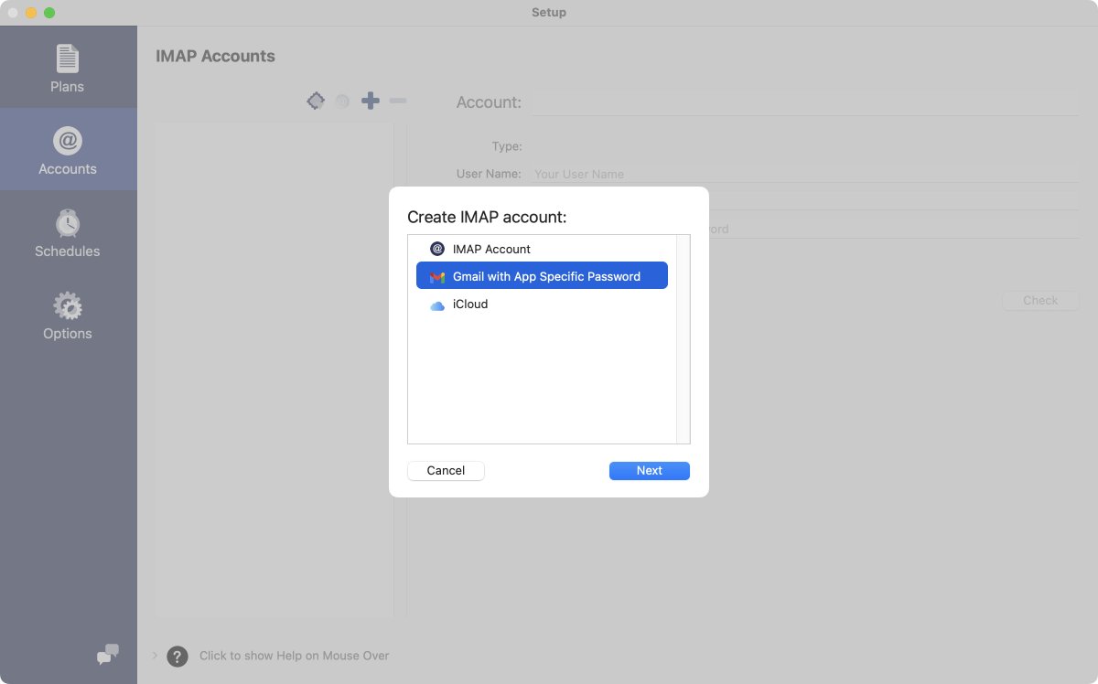Screen dimensions: 1098x684
Task: Click the Help question mark icon
Action: tap(177, 656)
